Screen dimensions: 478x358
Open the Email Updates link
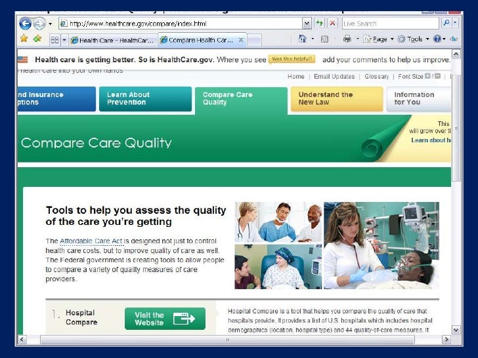pyautogui.click(x=334, y=77)
